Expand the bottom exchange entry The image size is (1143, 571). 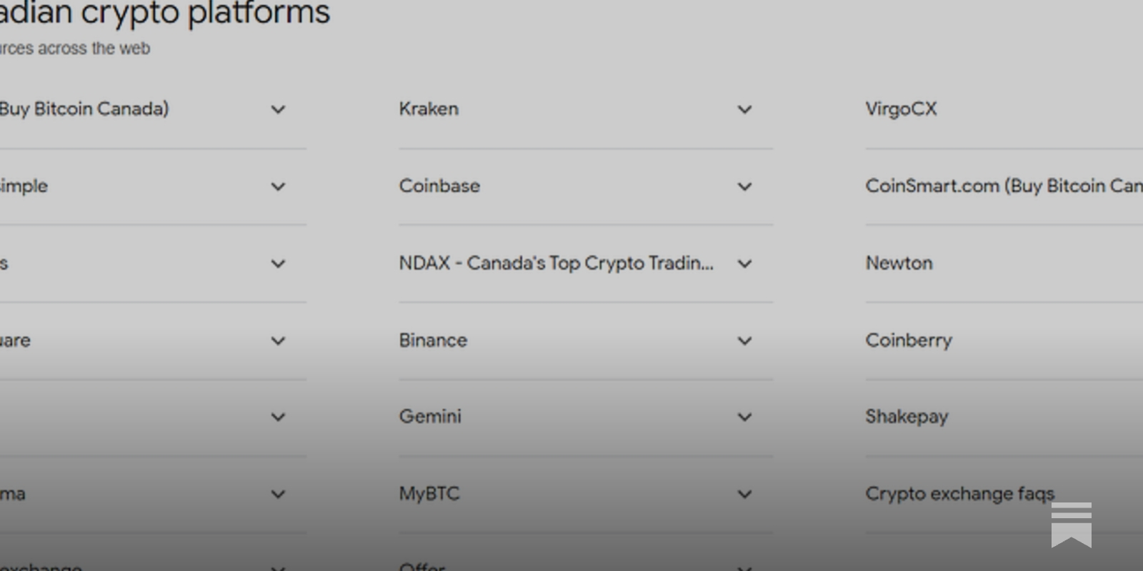click(x=278, y=566)
